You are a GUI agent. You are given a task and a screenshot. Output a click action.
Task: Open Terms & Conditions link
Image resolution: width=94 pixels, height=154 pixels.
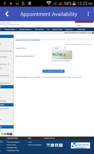click(x=13, y=142)
